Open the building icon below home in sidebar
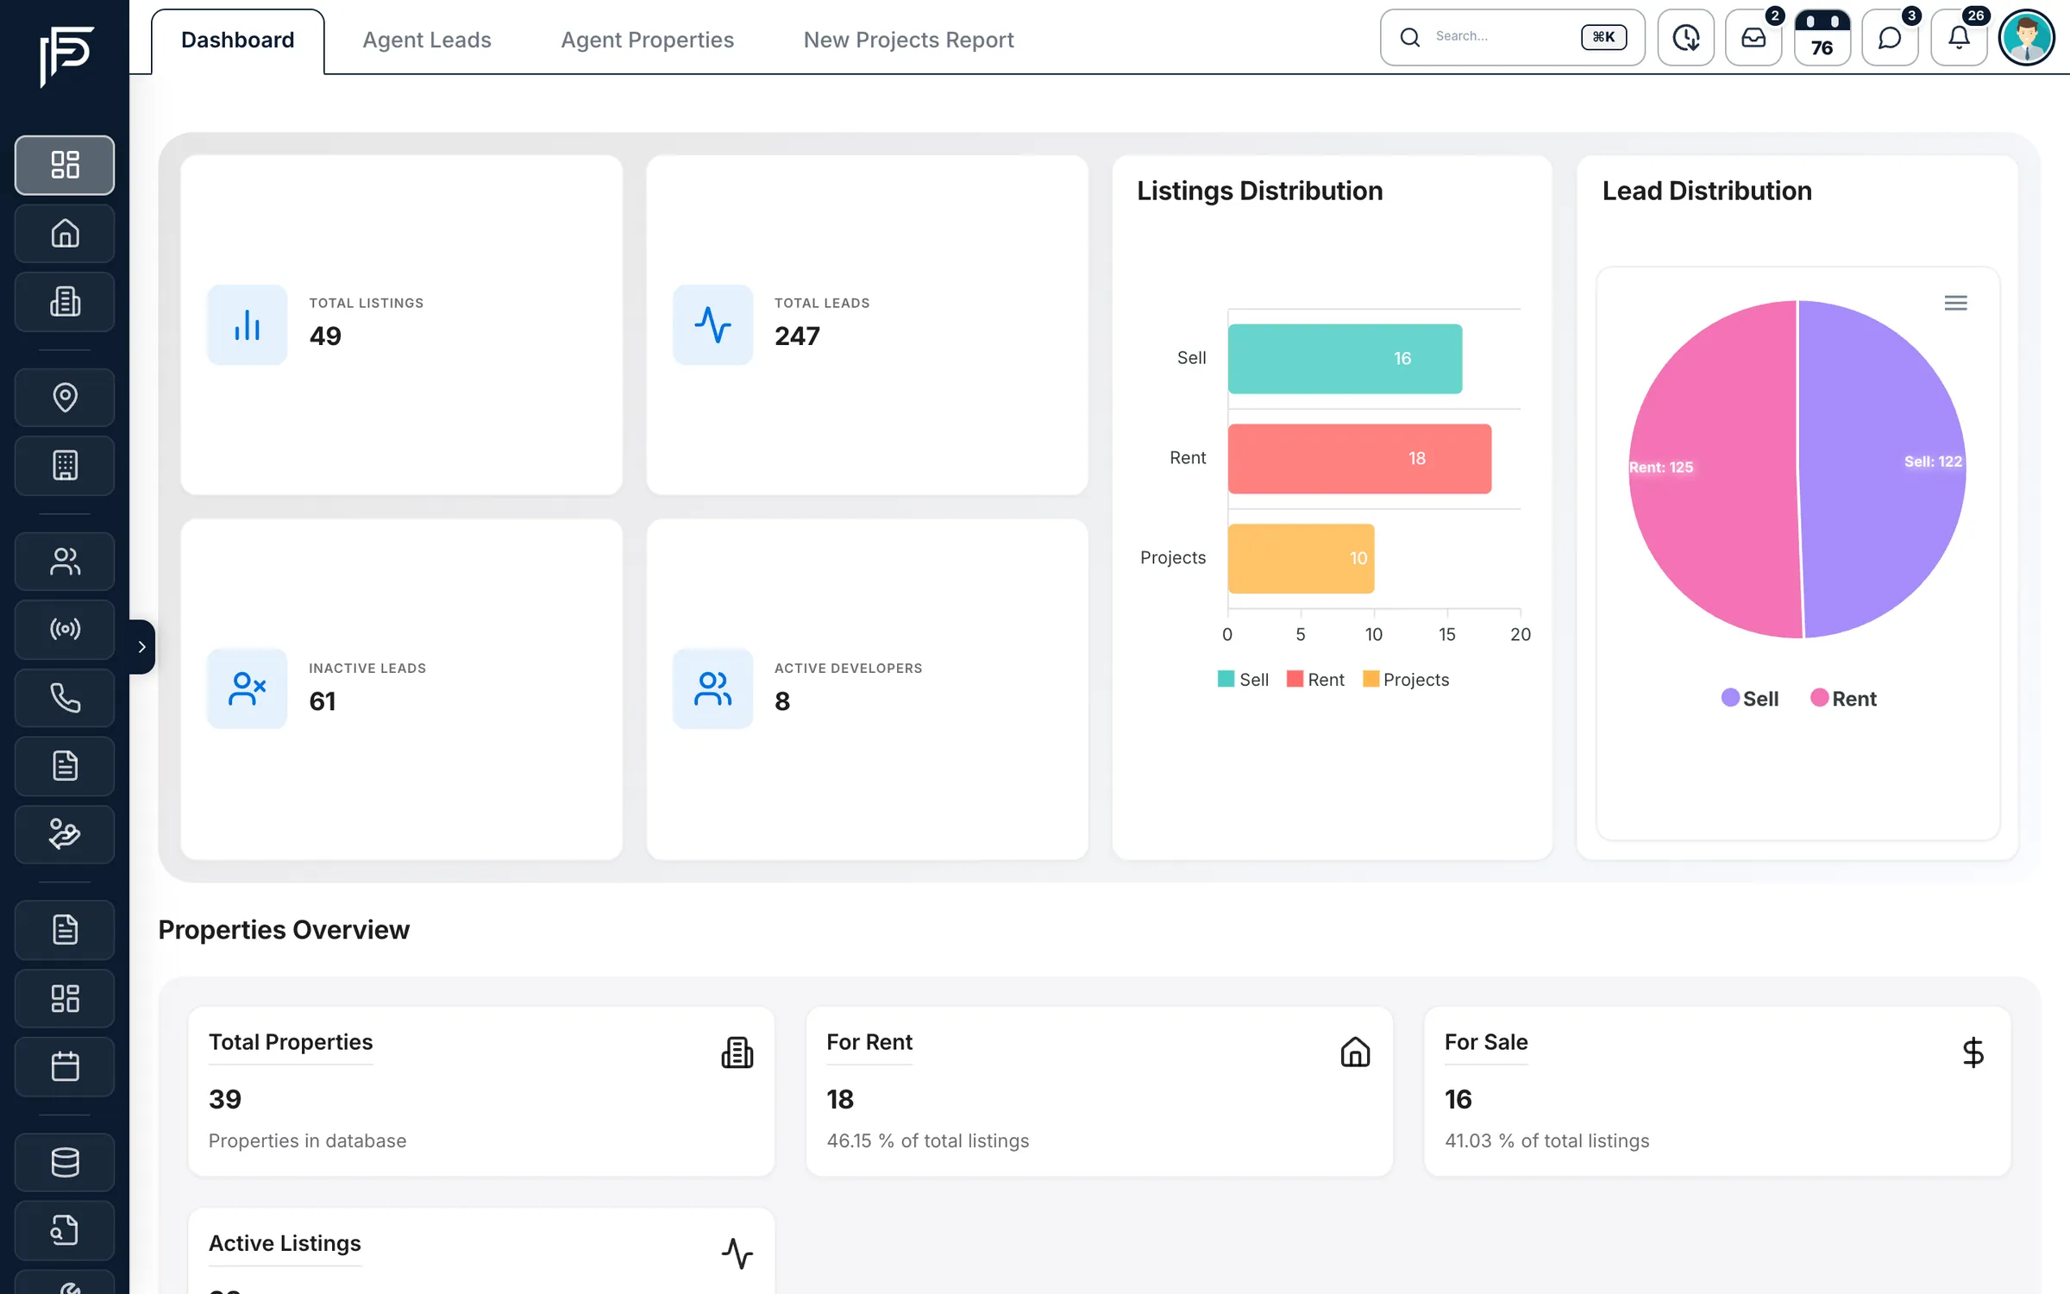 tap(65, 301)
